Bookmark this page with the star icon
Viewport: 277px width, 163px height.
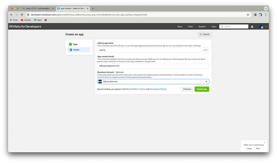(248, 15)
